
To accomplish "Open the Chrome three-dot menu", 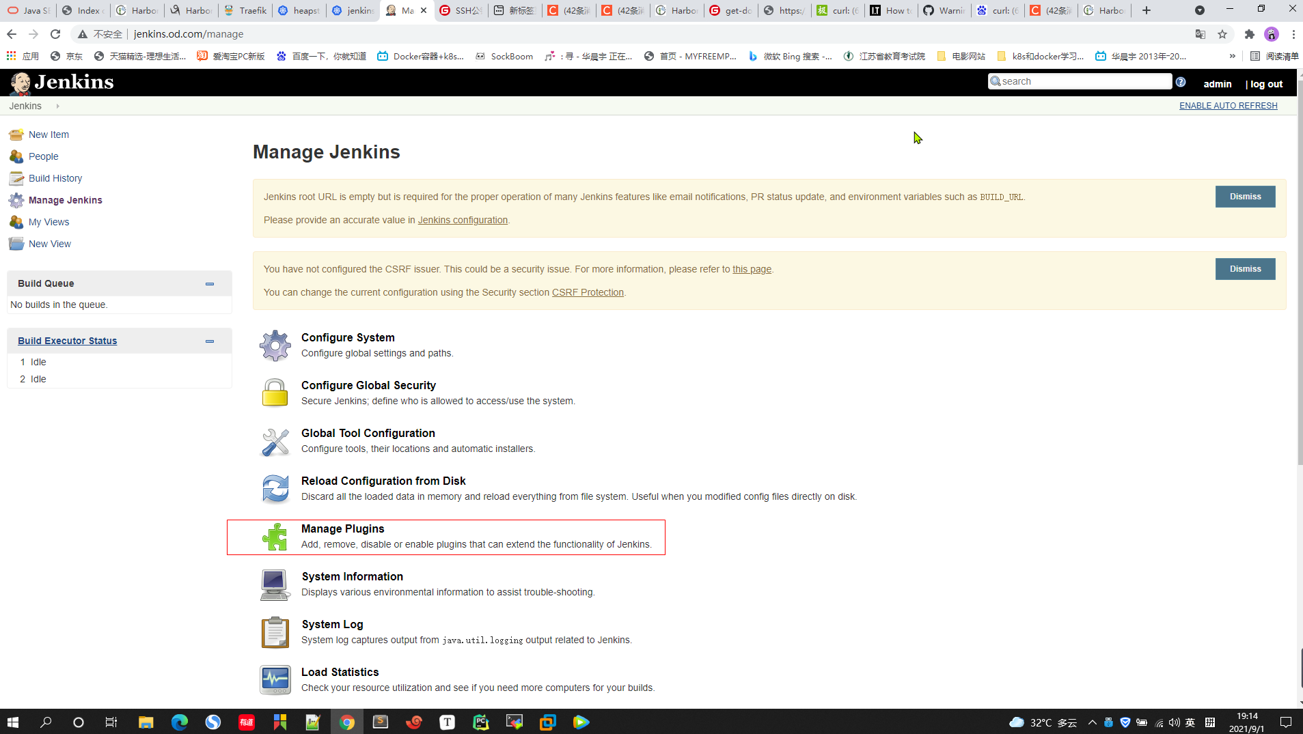I will coord(1293,34).
